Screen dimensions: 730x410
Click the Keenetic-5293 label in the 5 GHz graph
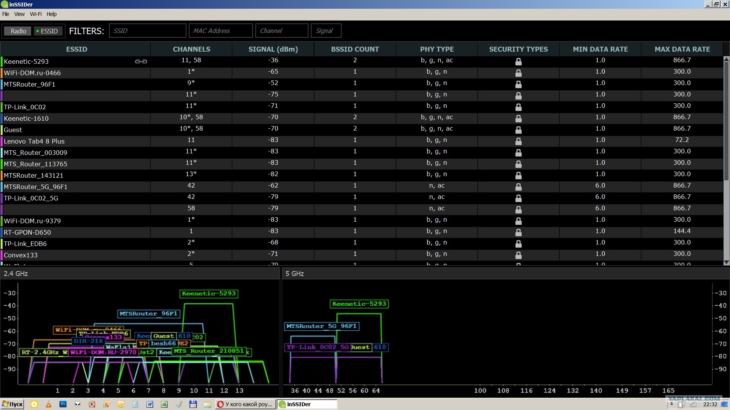point(359,304)
